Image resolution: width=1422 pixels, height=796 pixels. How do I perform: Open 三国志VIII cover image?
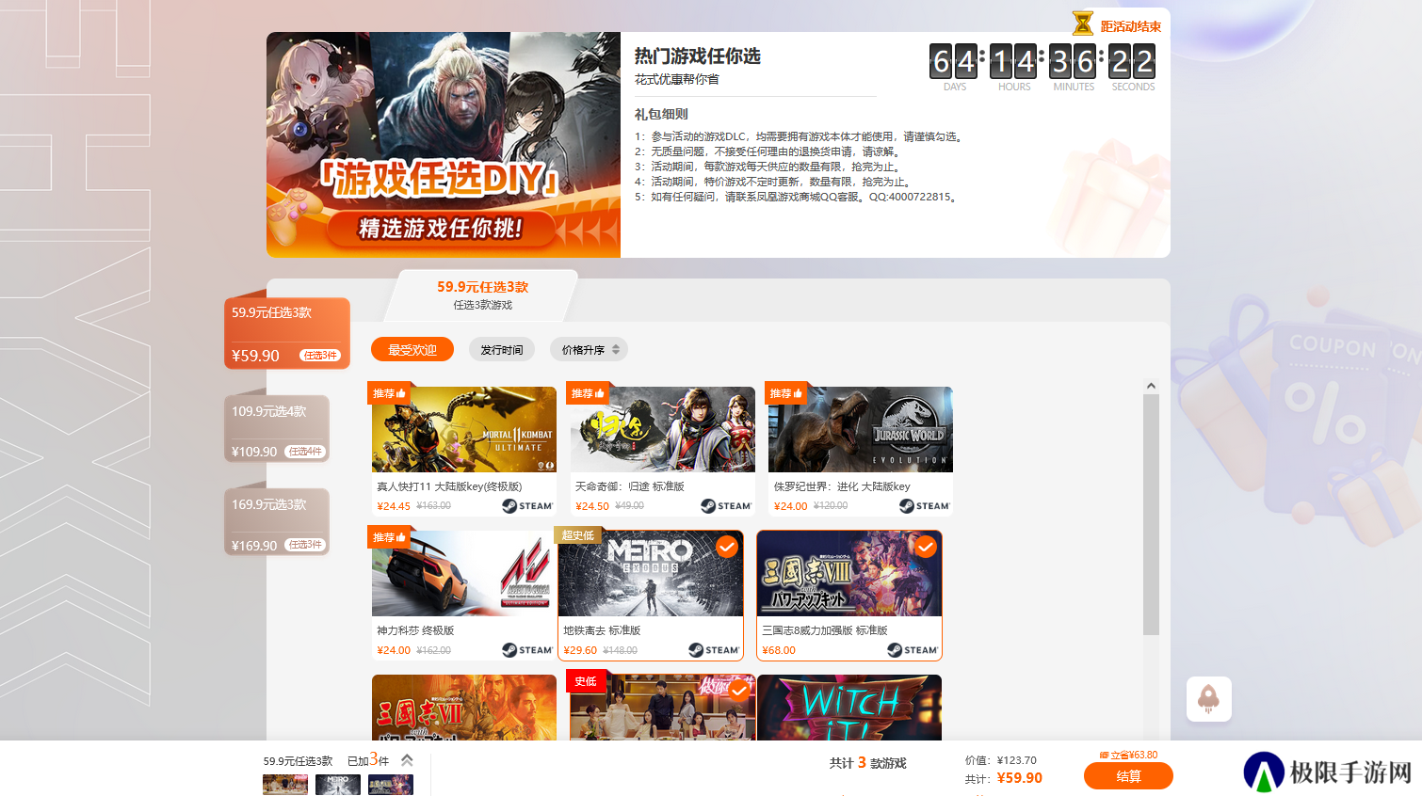tap(849, 574)
